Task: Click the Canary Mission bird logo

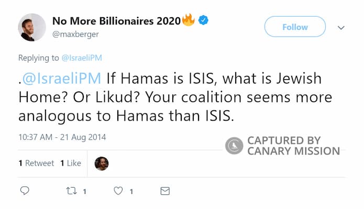Action: coord(234,146)
